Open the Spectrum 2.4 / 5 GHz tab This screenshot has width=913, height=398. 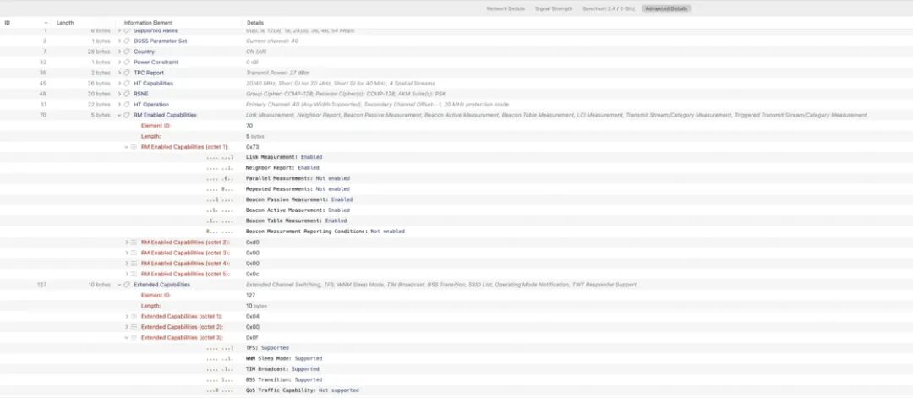pyautogui.click(x=609, y=8)
